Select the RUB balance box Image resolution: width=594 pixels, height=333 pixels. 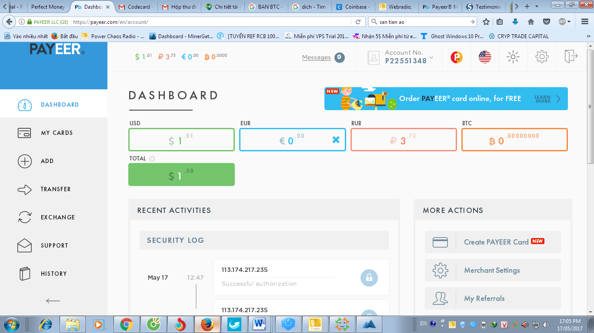point(404,140)
